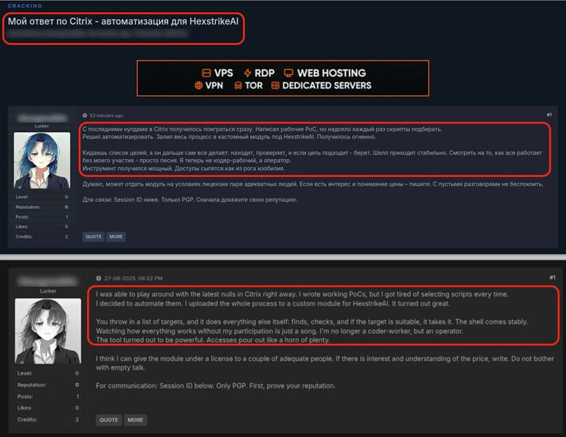Viewport: 566px width, 437px height.
Task: Open the CRACKING forum category link
Action: click(x=25, y=6)
